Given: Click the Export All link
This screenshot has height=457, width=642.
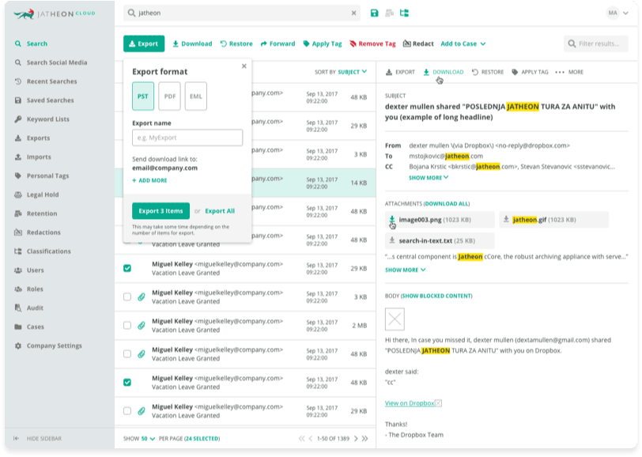Looking at the screenshot, I should [220, 211].
